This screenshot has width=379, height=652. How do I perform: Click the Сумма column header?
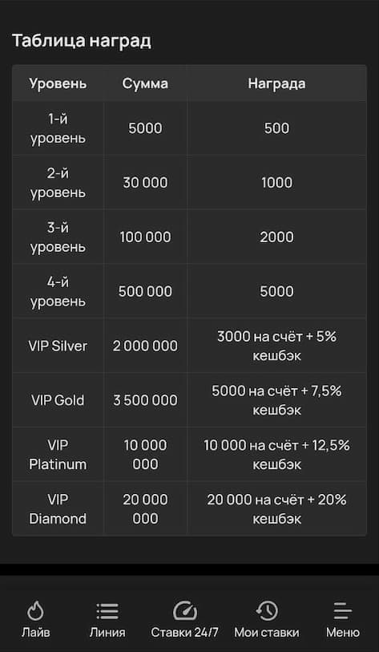coord(145,83)
